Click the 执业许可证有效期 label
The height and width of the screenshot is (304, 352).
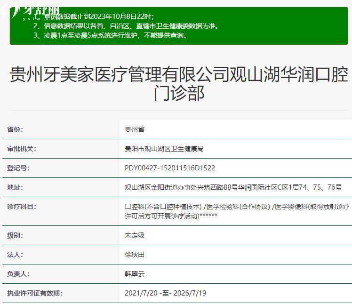click(35, 293)
